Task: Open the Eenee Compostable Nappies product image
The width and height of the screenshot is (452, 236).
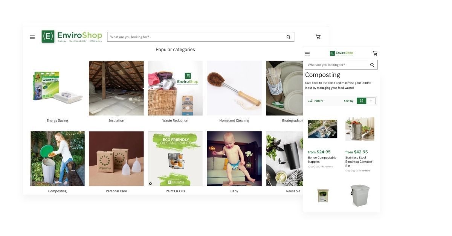Action: (322, 129)
